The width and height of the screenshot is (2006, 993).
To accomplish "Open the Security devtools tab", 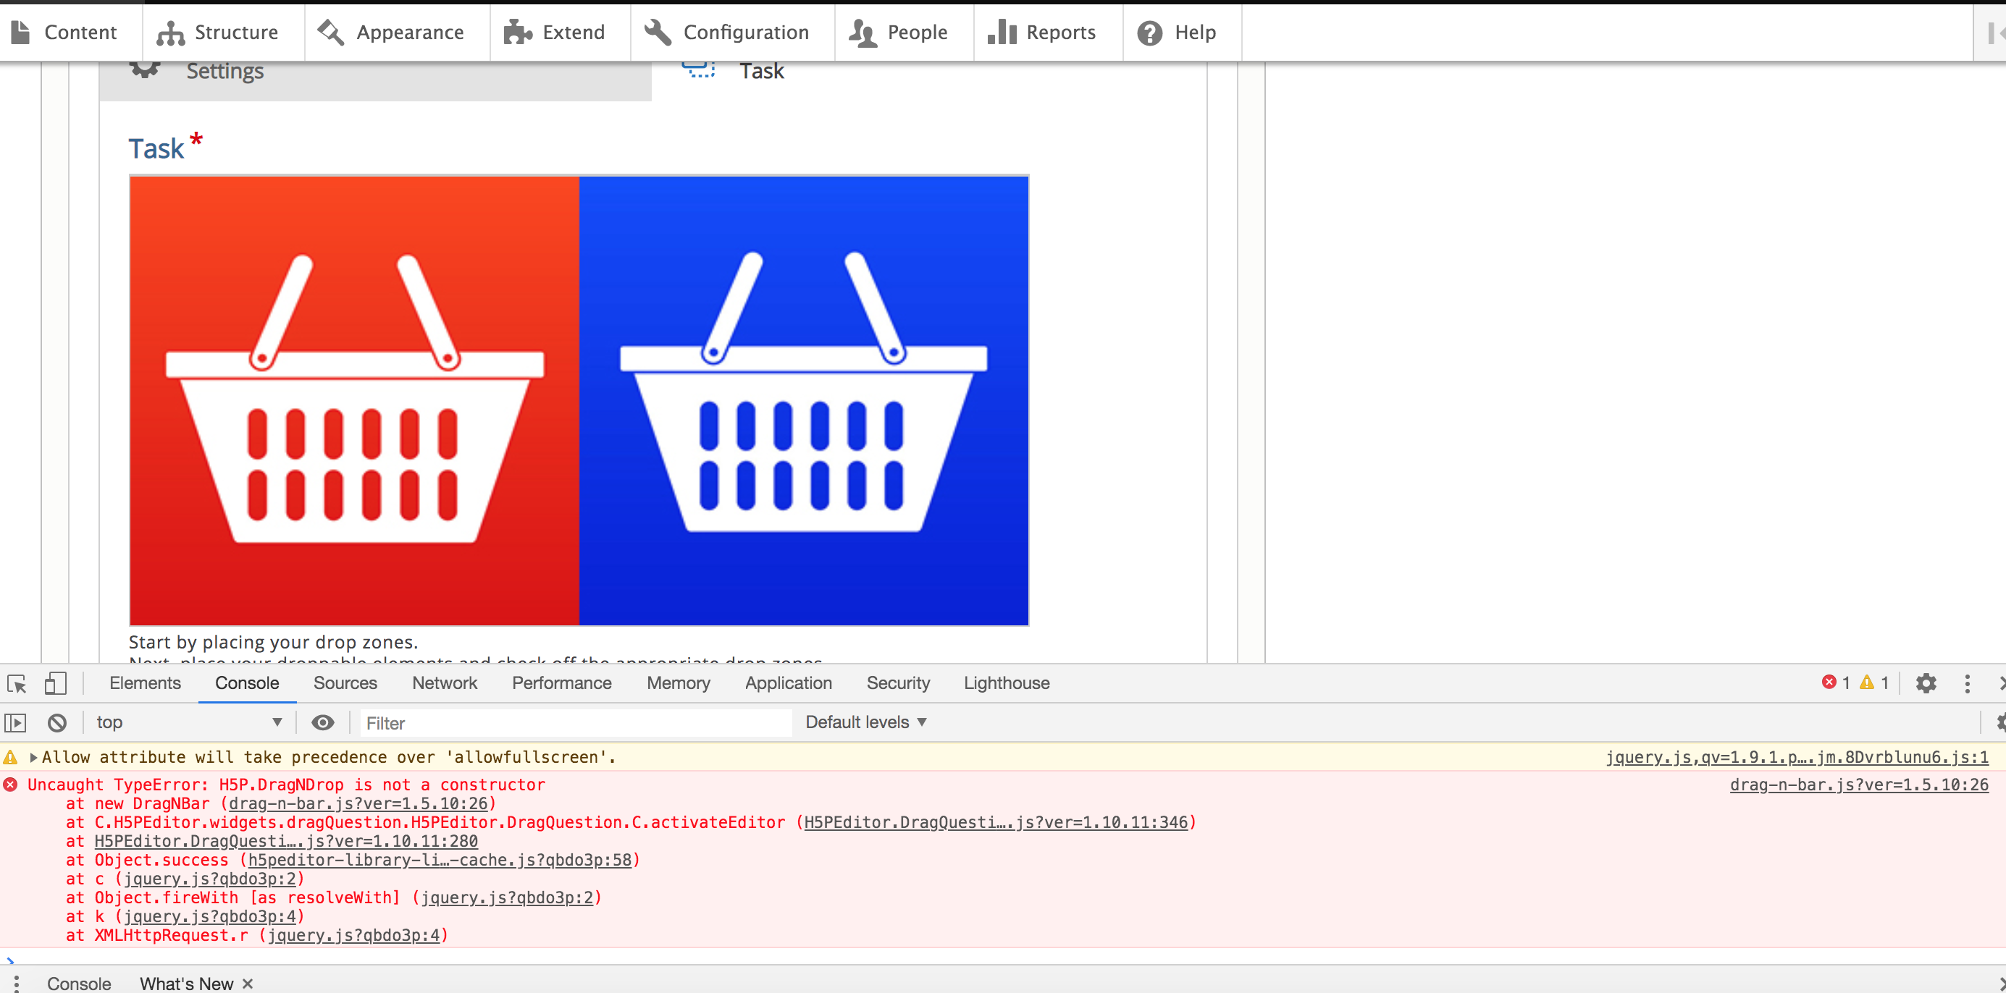I will coord(898,683).
